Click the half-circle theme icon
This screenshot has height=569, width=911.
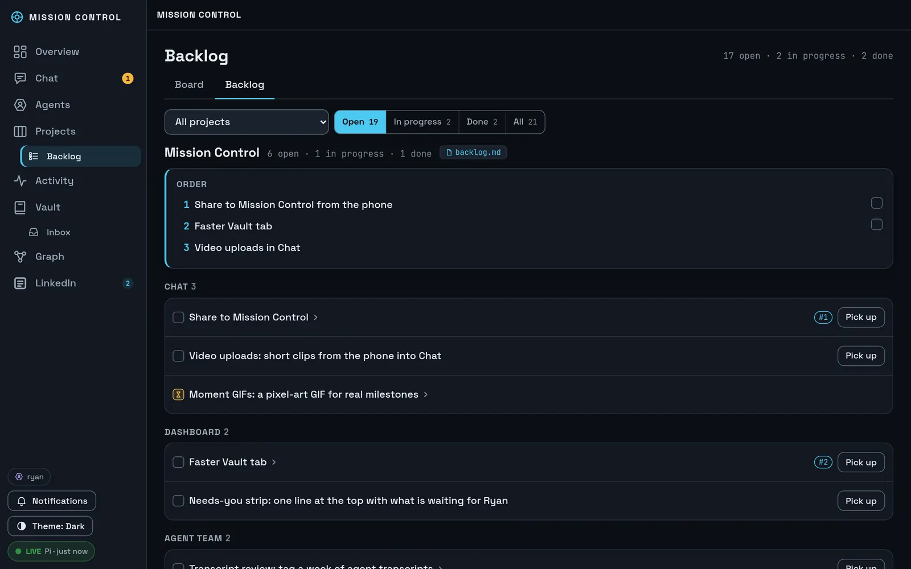(22, 526)
